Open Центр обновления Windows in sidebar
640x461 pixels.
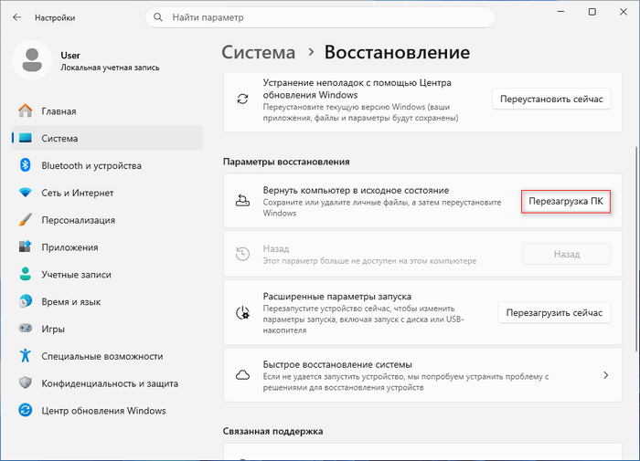107,411
